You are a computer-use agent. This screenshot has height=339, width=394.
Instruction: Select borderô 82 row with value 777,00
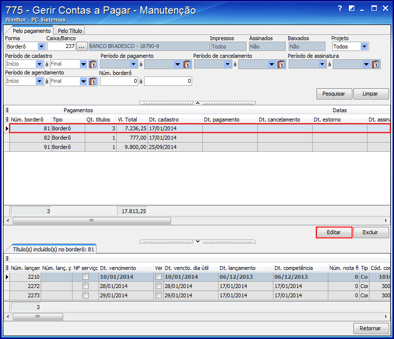click(200, 138)
